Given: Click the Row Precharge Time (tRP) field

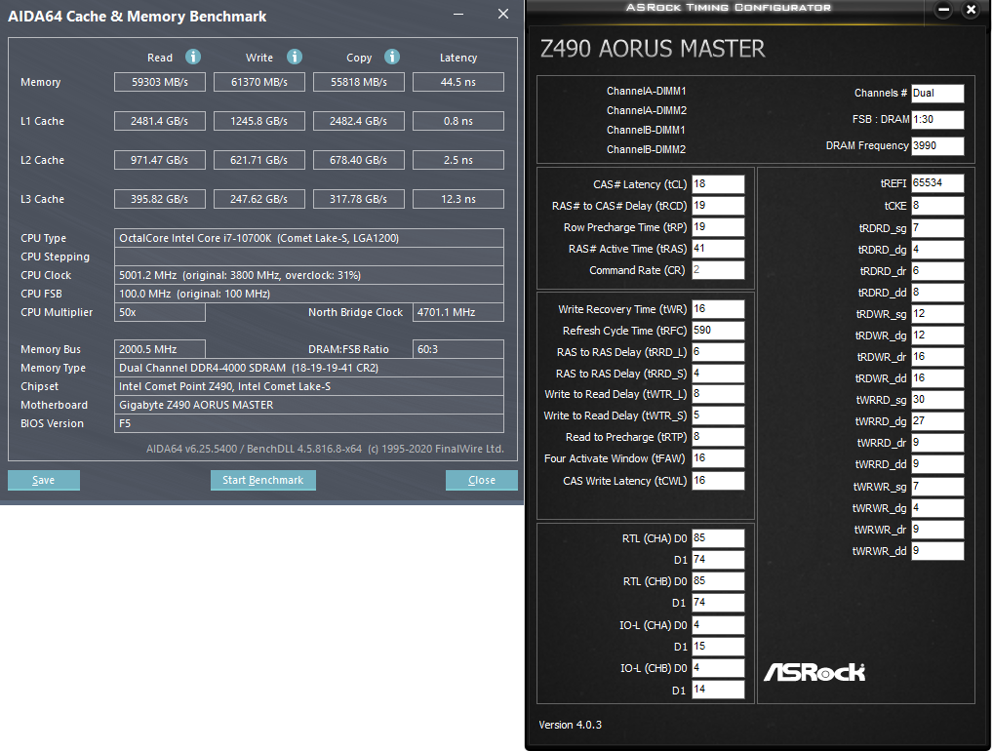Looking at the screenshot, I should click(x=718, y=227).
